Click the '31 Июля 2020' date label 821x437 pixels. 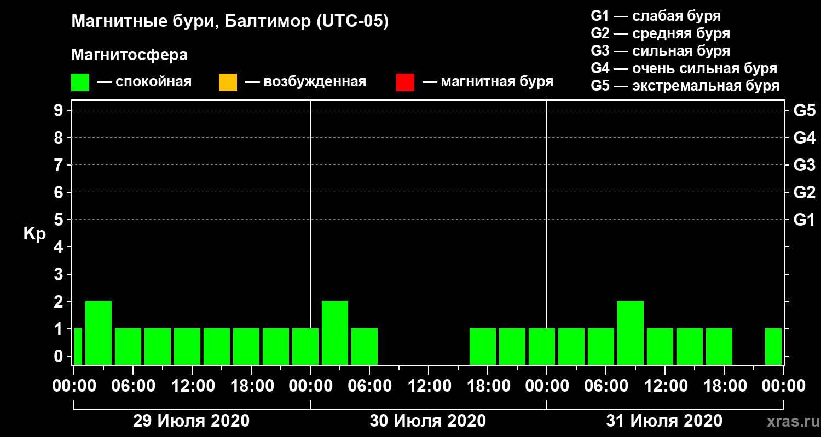click(664, 421)
